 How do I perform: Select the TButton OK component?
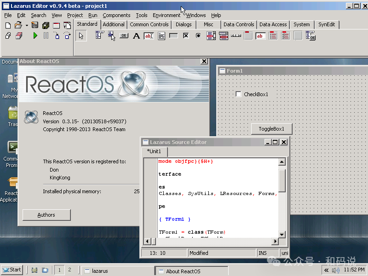point(124,36)
